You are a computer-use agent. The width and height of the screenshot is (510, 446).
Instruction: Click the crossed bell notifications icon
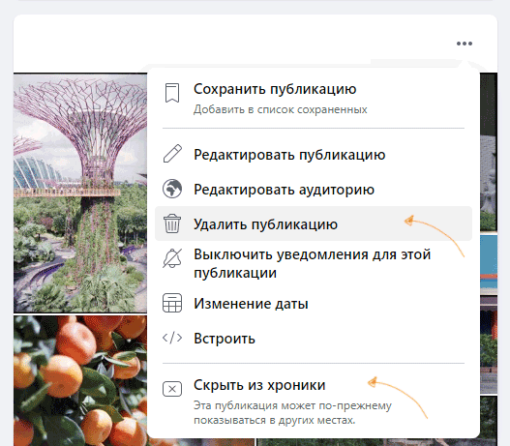[x=172, y=258]
